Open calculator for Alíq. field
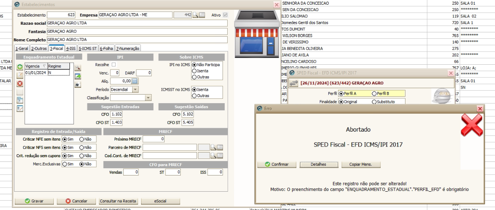Screen dimensions: 495x210 [135, 81]
